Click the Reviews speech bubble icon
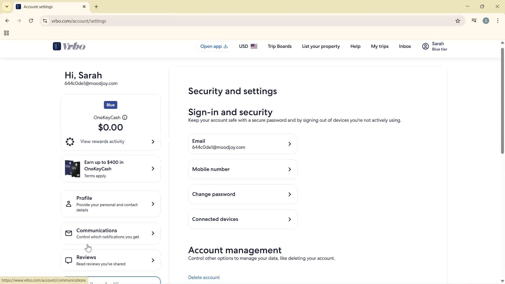 (x=68, y=260)
